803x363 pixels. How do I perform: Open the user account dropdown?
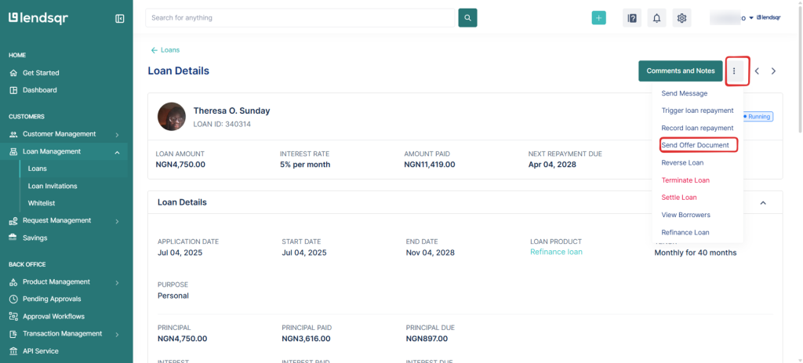point(750,17)
